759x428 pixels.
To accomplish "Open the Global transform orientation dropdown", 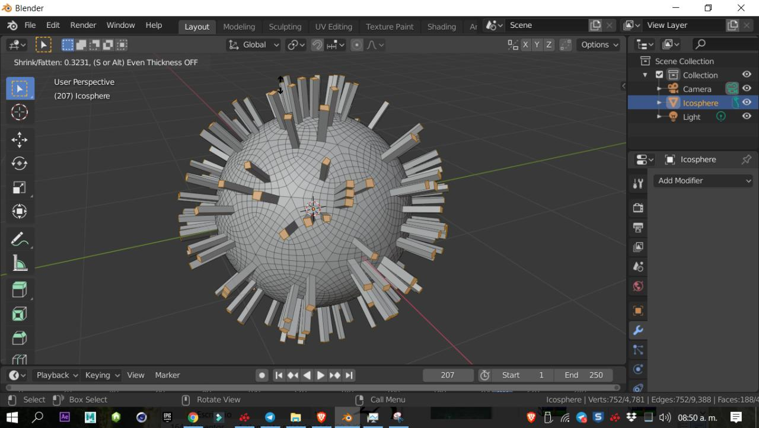I will point(254,44).
